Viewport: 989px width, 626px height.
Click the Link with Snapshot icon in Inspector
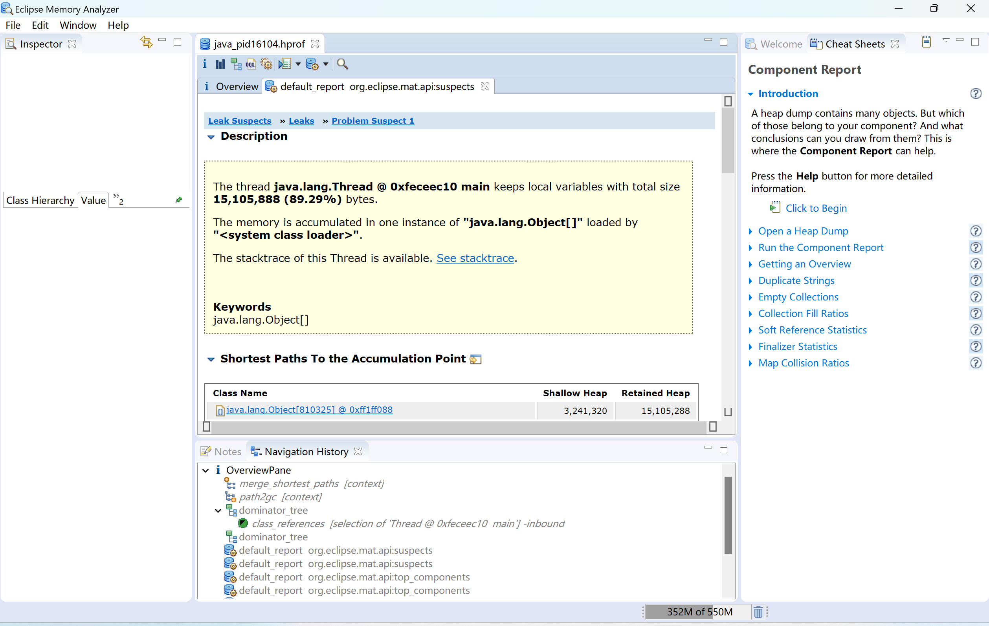(146, 42)
